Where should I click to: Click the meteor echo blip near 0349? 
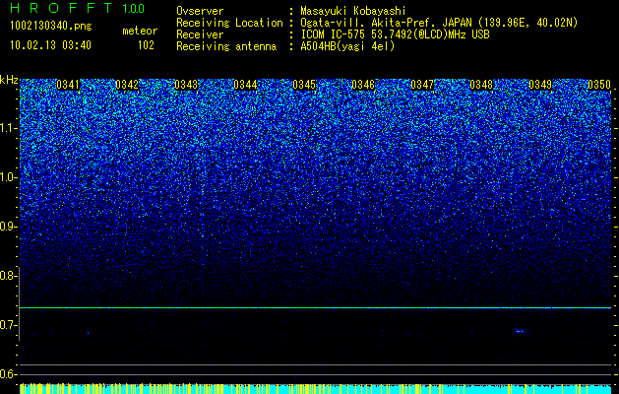(x=520, y=331)
